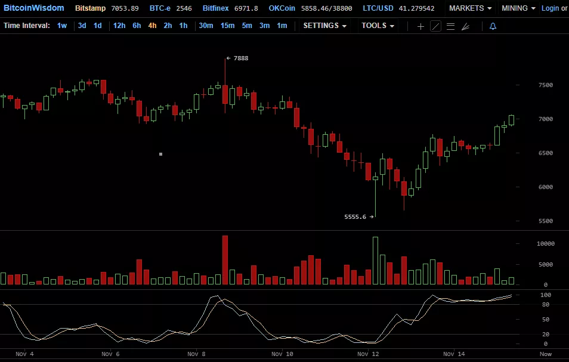Screen dimensions: 569x362
Task: Expand the MINING menu
Action: click(x=518, y=8)
